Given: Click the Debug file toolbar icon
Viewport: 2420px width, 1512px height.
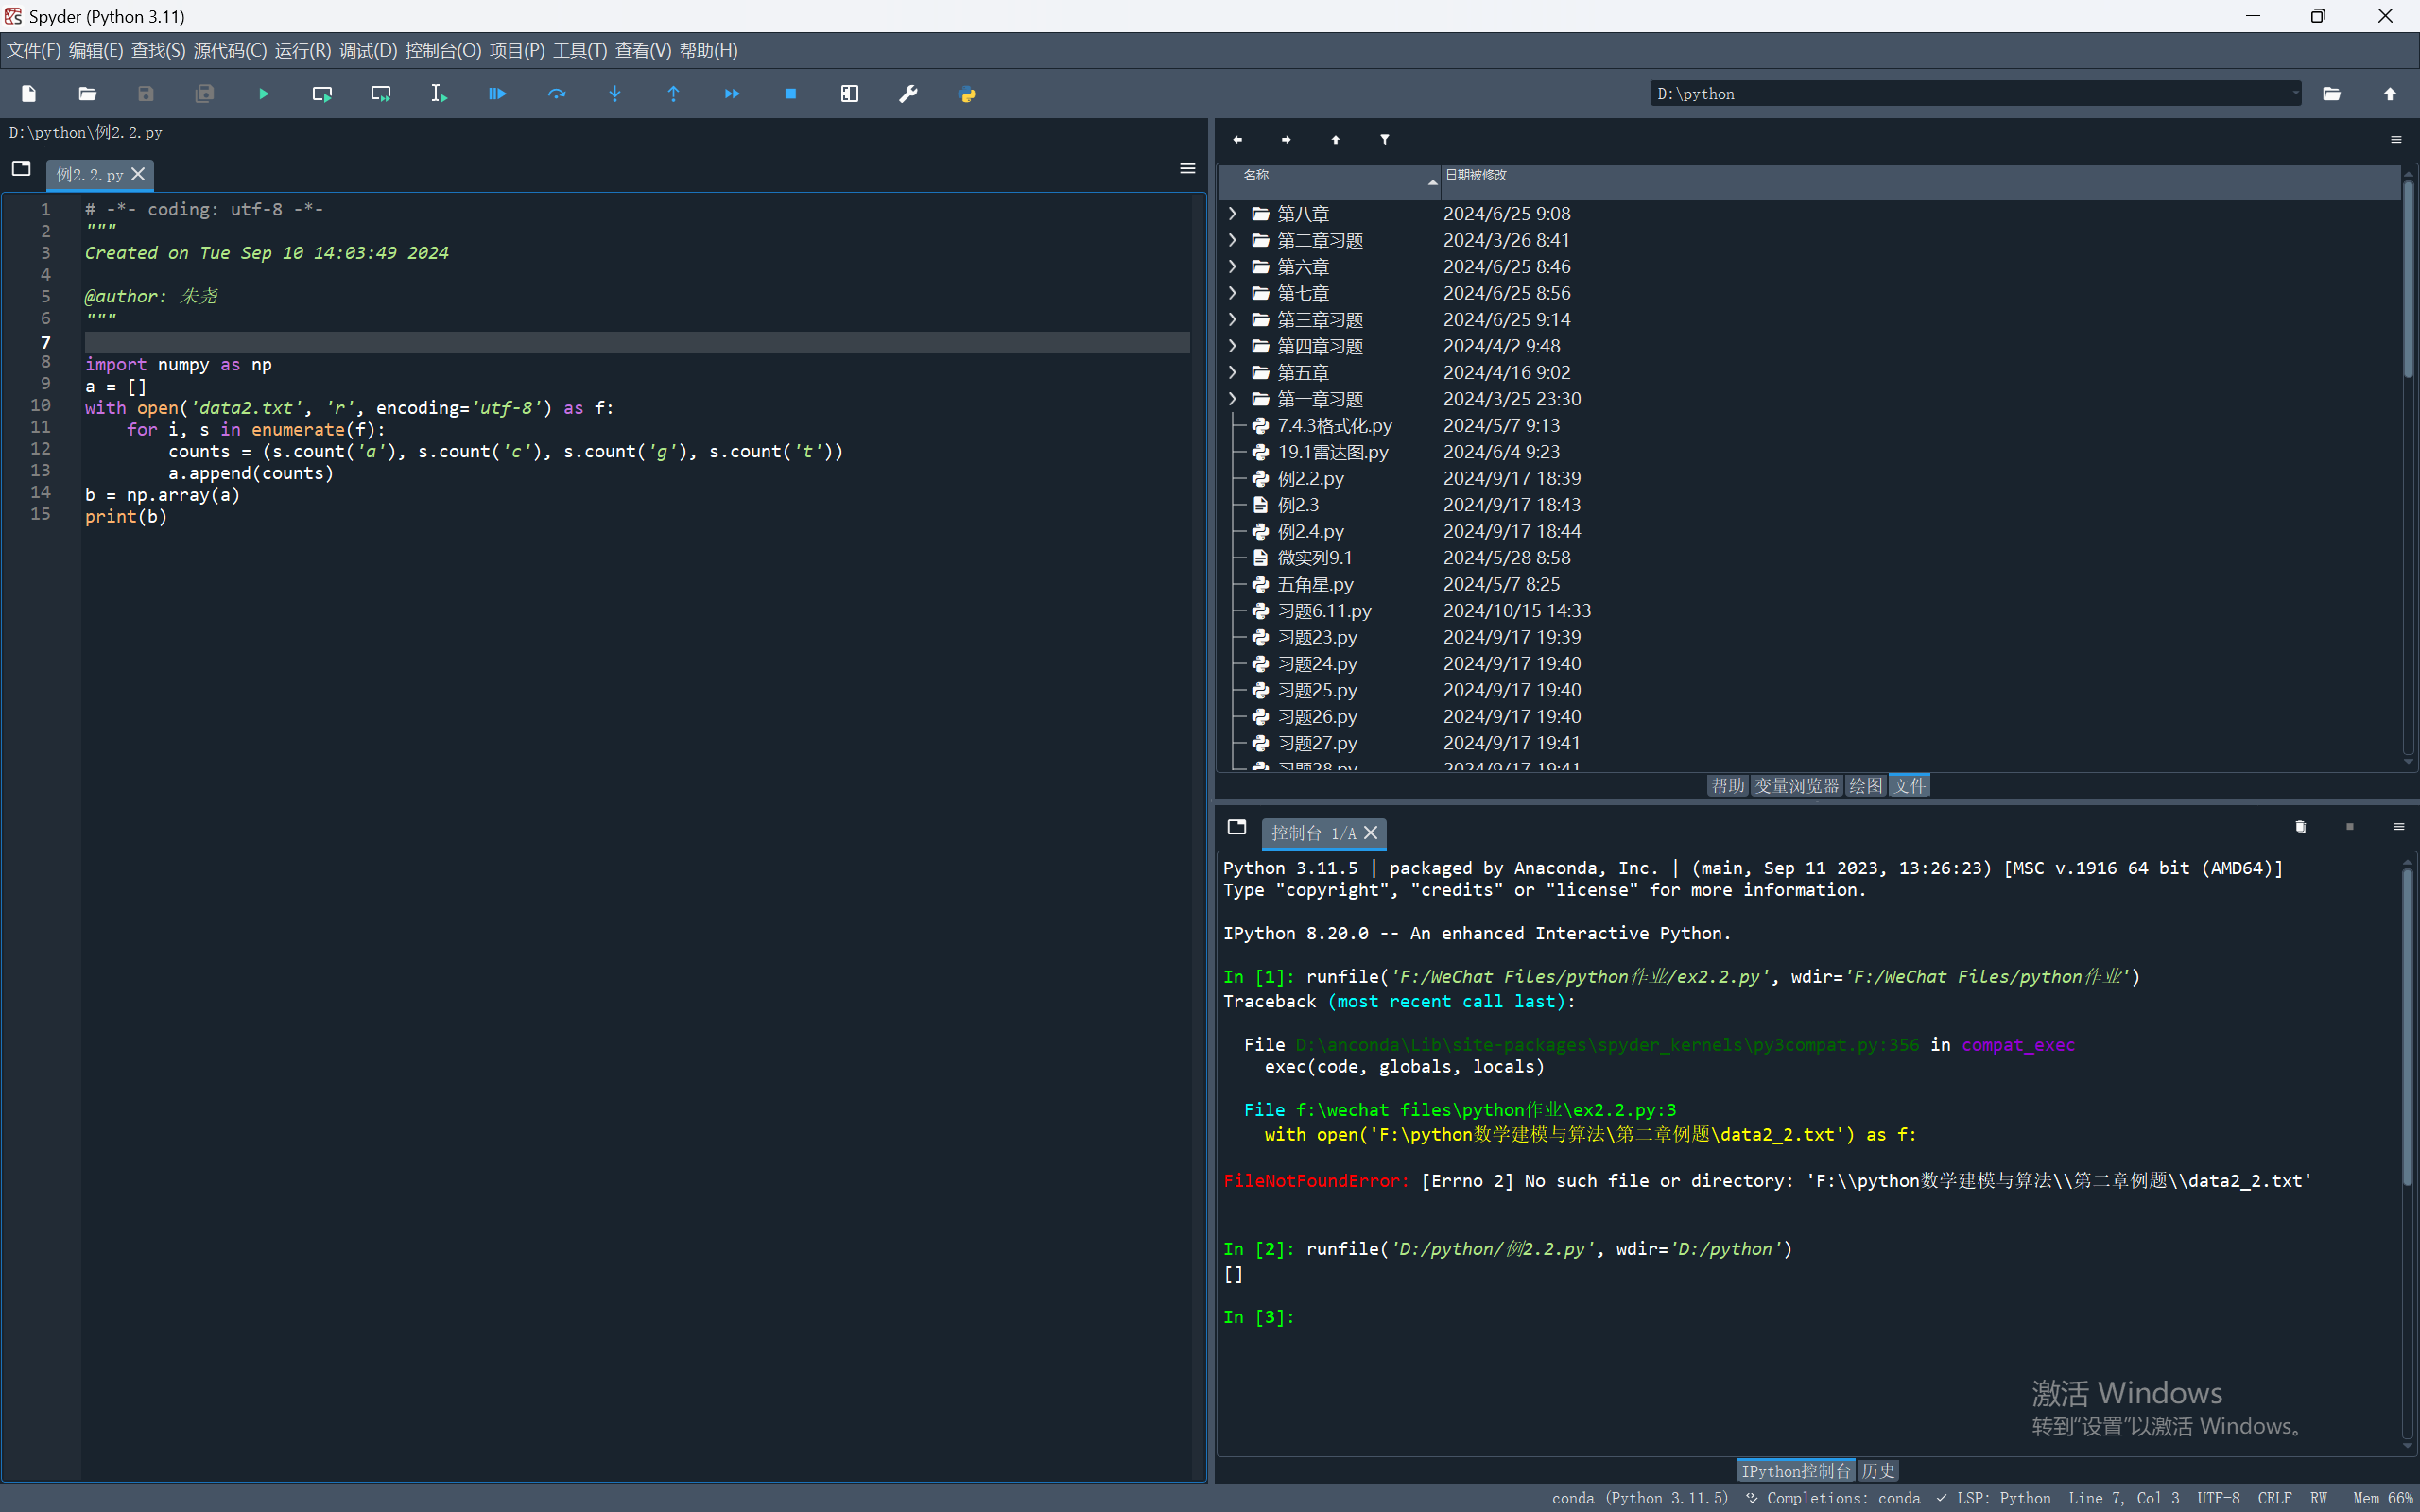Looking at the screenshot, I should click(497, 94).
